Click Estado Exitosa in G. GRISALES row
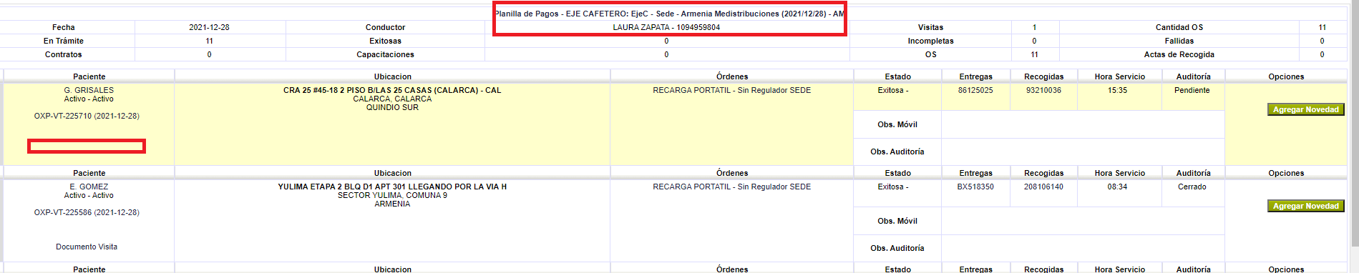 point(892,90)
